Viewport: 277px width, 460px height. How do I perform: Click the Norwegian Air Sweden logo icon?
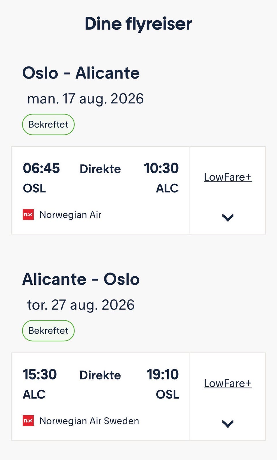tap(28, 421)
